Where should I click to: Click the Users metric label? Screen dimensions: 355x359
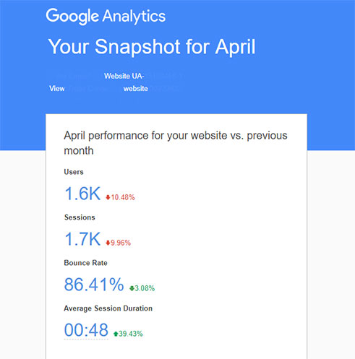pyautogui.click(x=74, y=172)
